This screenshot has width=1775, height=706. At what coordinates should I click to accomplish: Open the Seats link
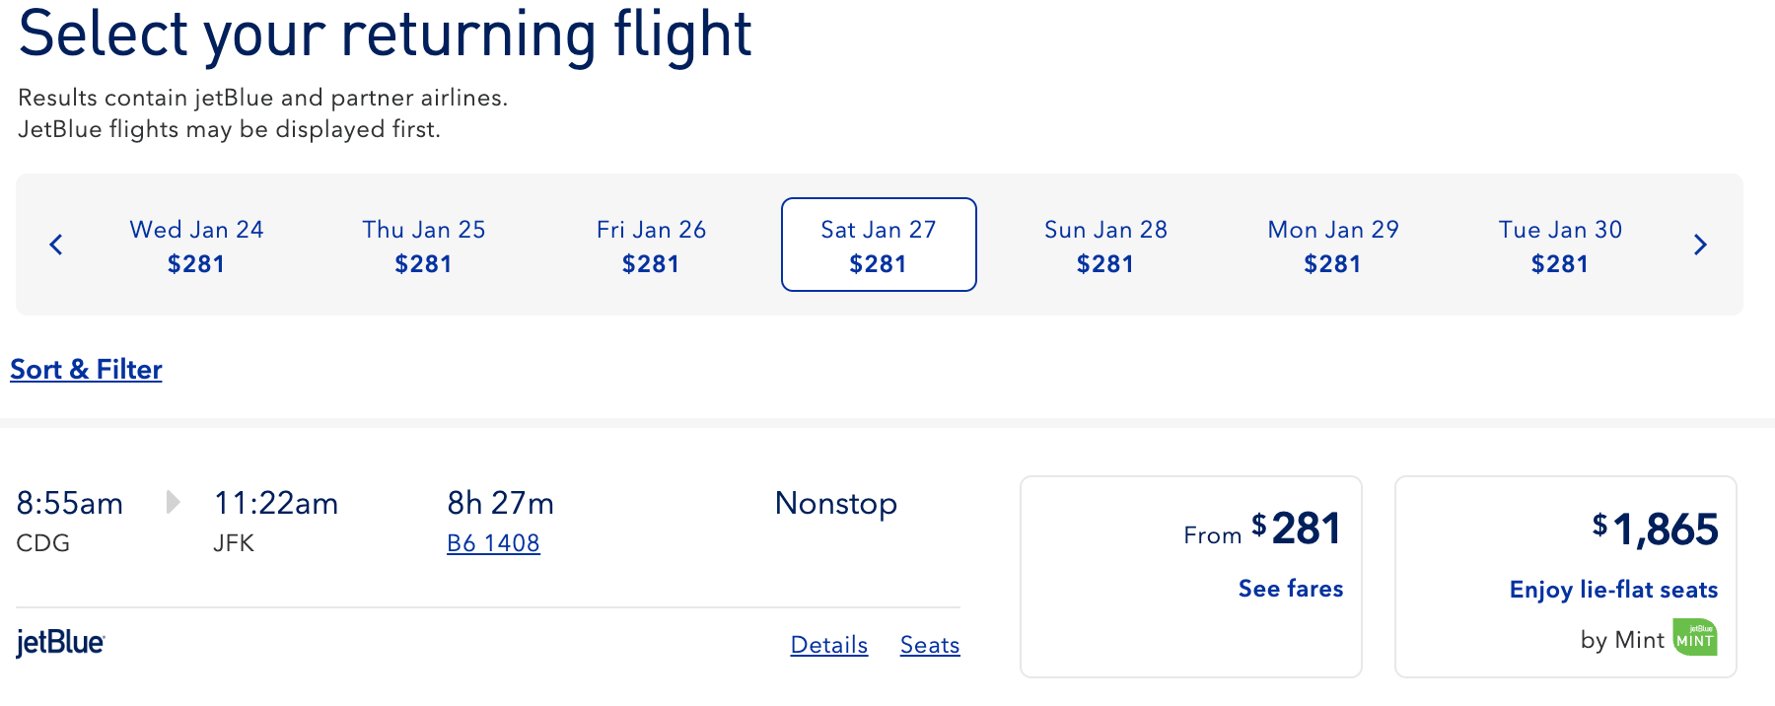tap(930, 645)
